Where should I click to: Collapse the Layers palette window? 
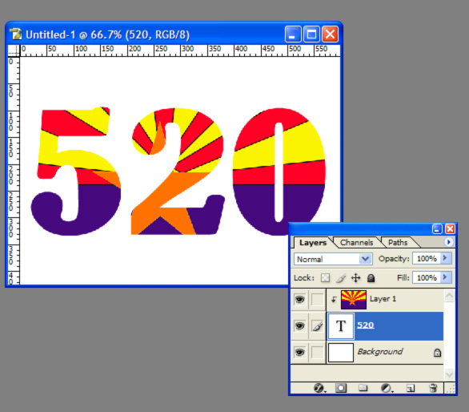point(437,229)
